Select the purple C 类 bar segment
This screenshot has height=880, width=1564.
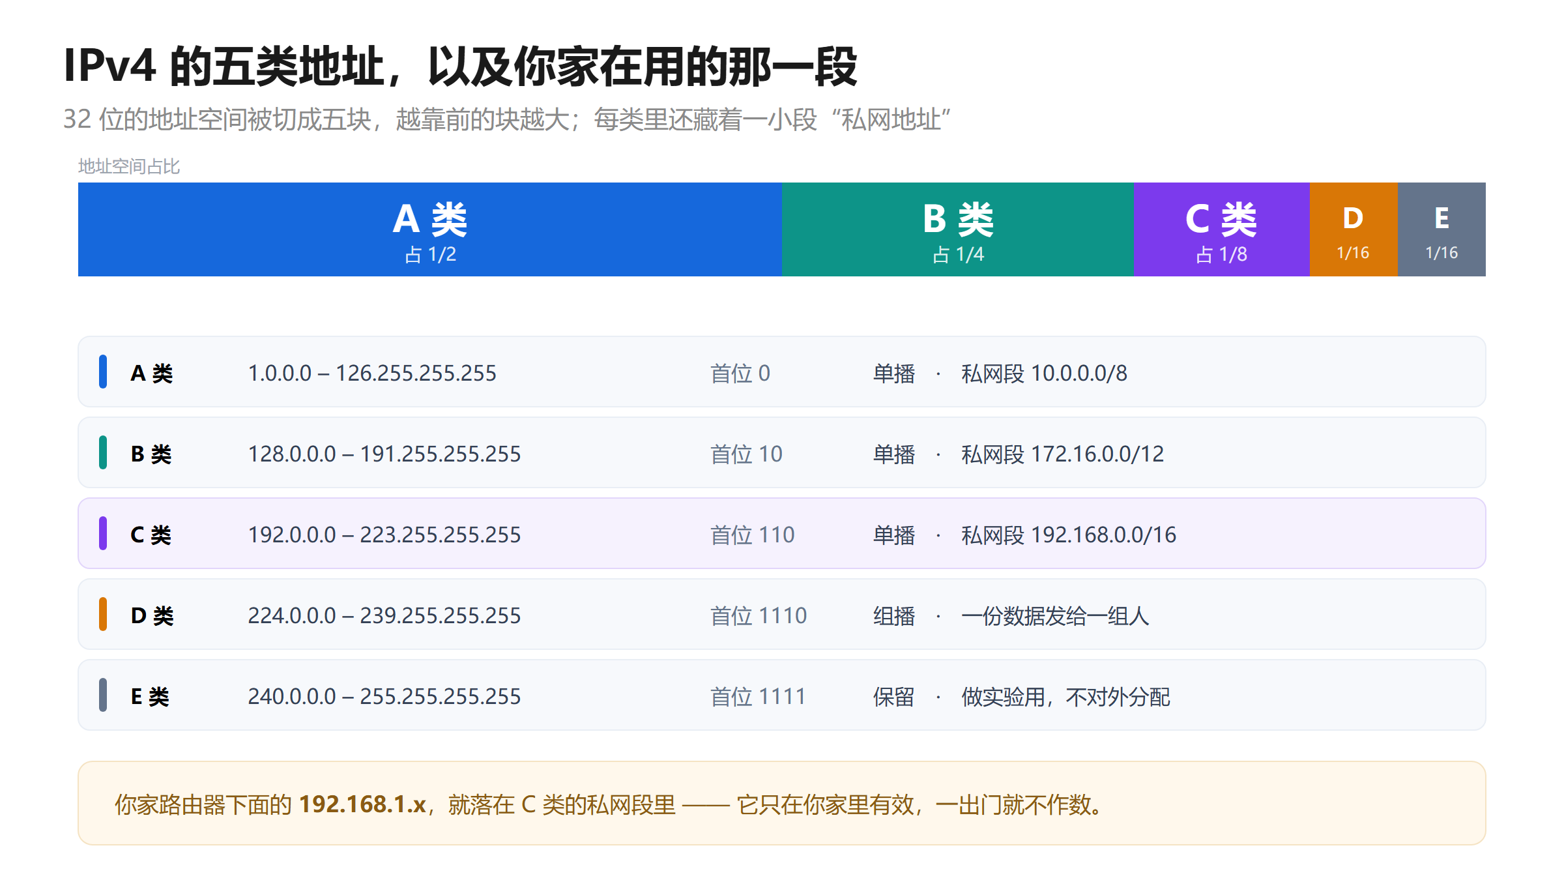tap(1222, 229)
